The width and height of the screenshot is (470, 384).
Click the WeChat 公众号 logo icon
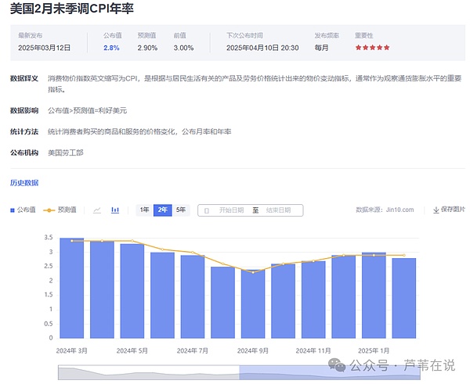click(x=337, y=364)
